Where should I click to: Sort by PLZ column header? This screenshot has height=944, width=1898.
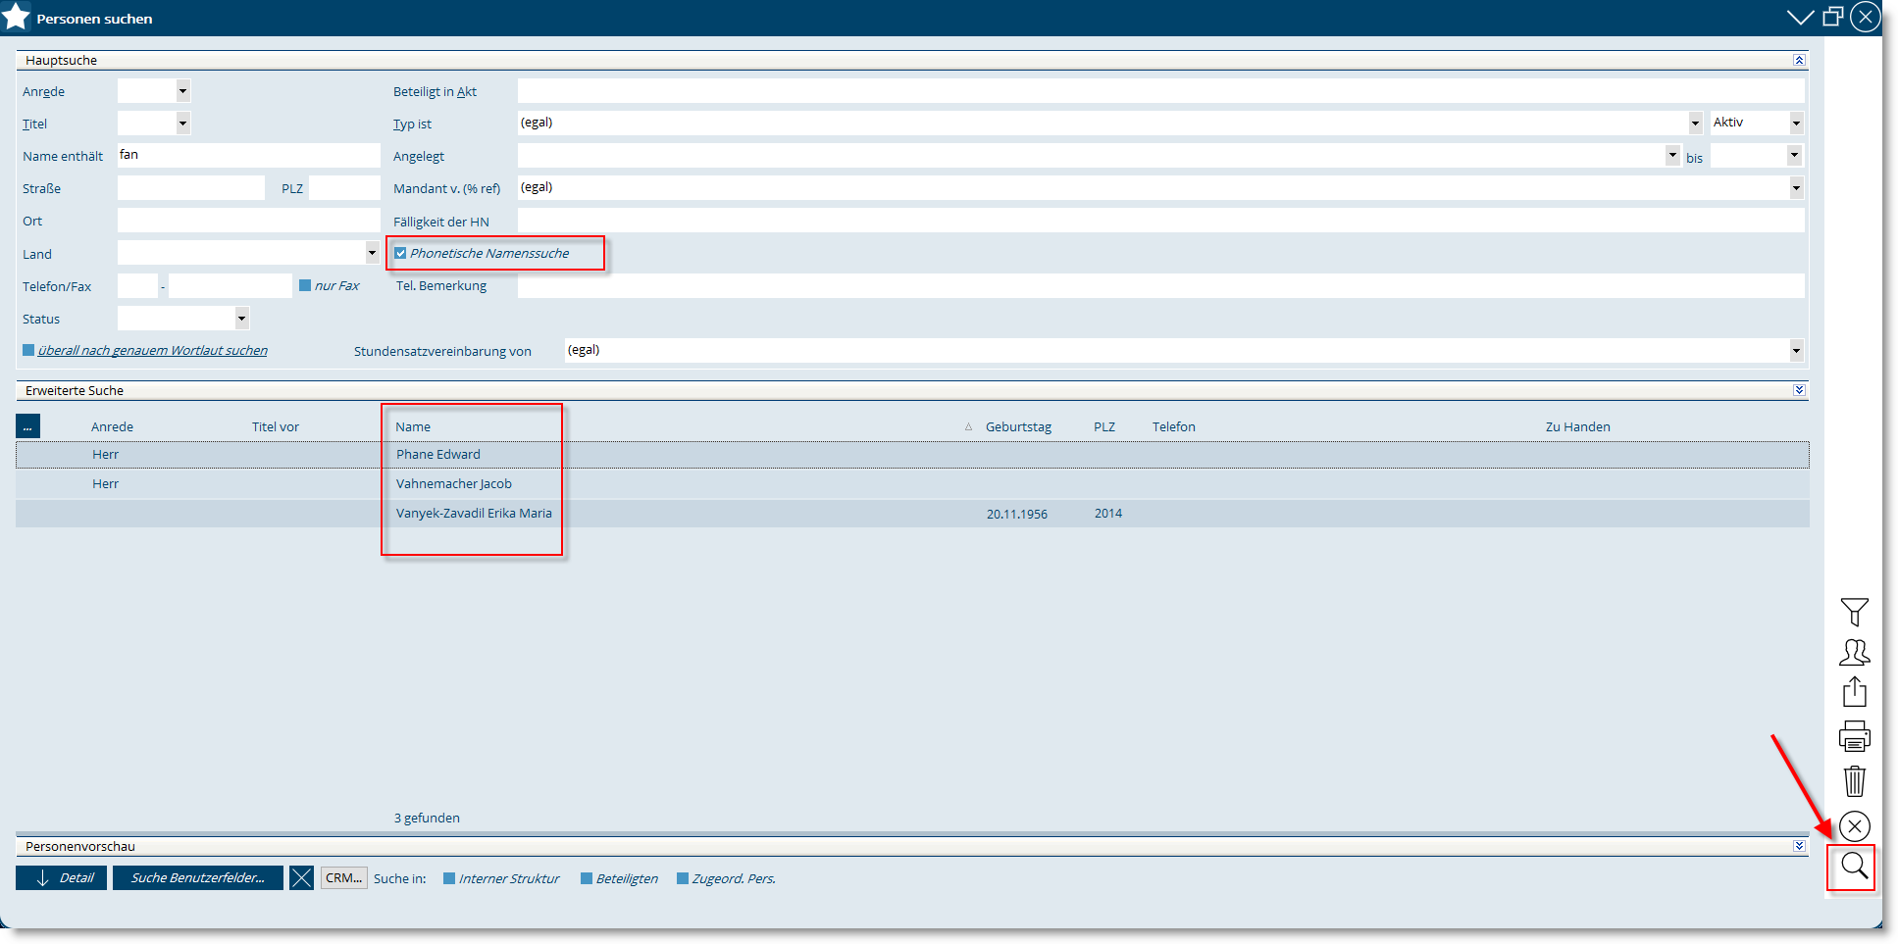(1104, 426)
